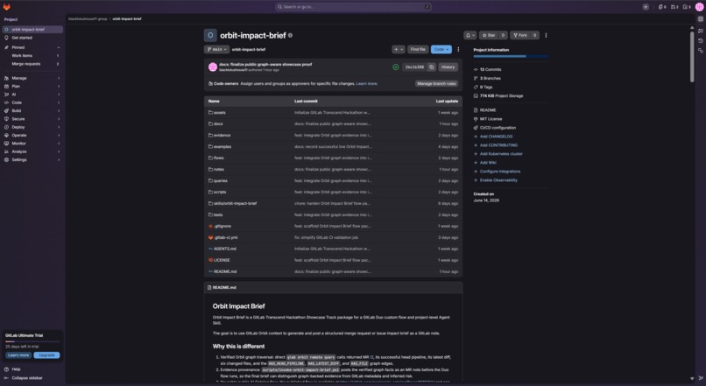Click project visibility icon beside orbit-impact-brief title

pyautogui.click(x=291, y=35)
